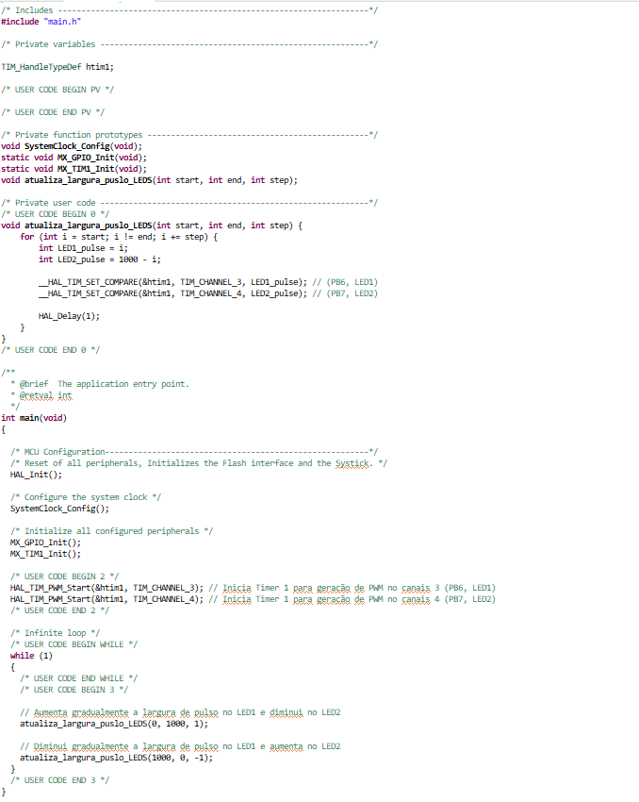
Task: Click the TIM_HandleTypeDef htim1 declaration
Action: (57, 67)
